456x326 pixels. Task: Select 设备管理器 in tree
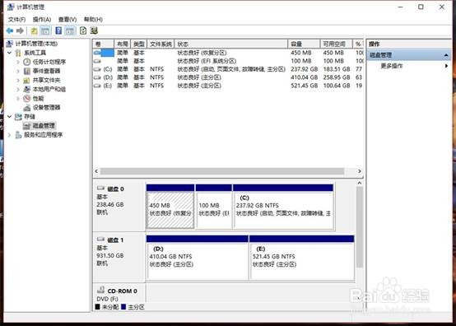46,108
